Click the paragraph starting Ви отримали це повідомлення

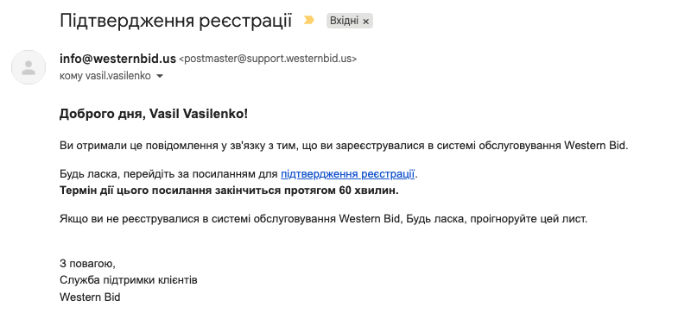[x=344, y=146]
